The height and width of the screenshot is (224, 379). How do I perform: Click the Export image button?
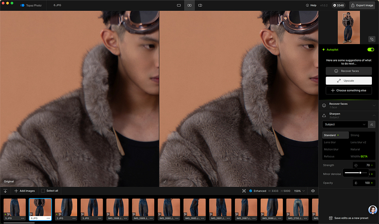pos(362,5)
